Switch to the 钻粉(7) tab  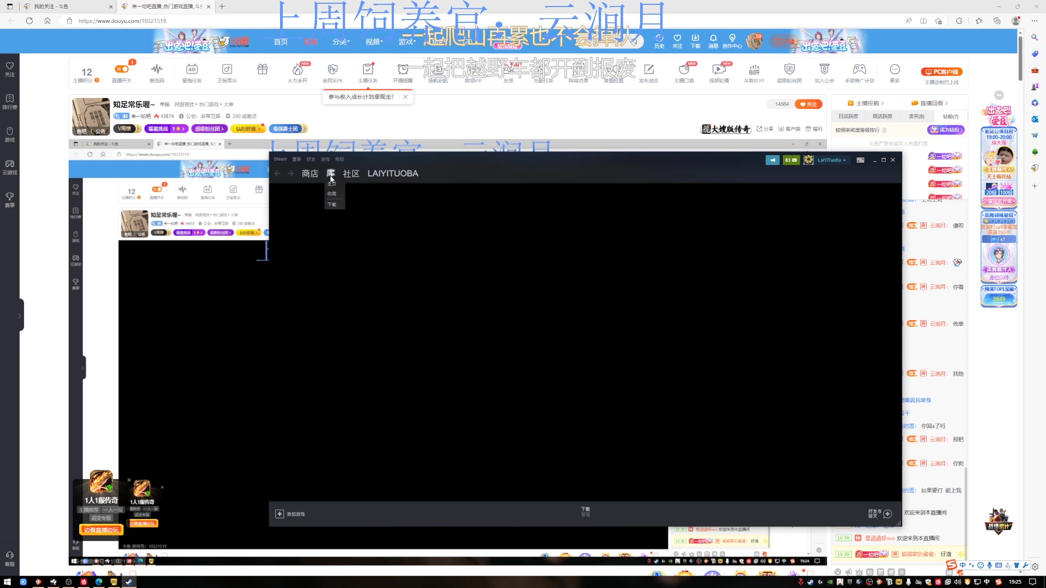click(x=951, y=117)
